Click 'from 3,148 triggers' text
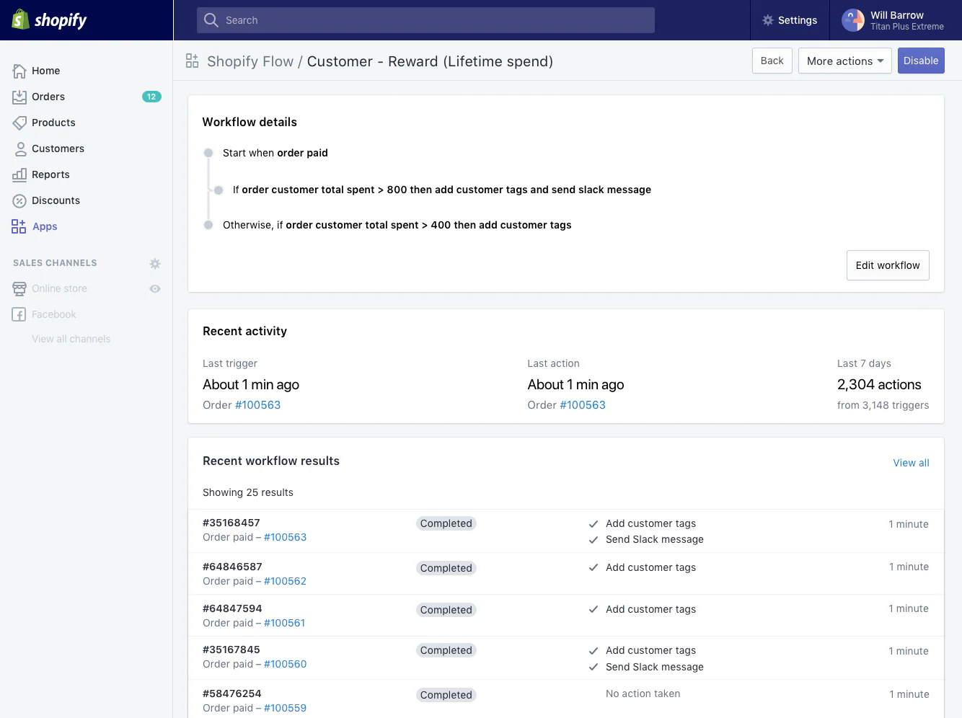 (x=883, y=405)
